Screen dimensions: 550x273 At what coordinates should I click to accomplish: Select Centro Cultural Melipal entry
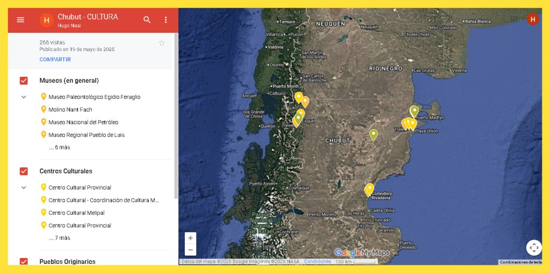pyautogui.click(x=76, y=213)
